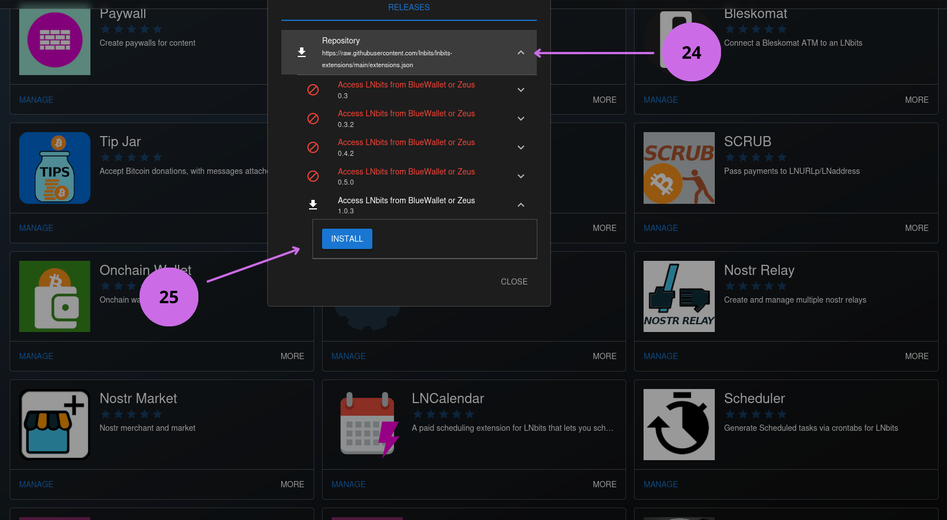947x520 pixels.
Task: Click the 'A paid scheduling extension' description
Action: [x=512, y=428]
